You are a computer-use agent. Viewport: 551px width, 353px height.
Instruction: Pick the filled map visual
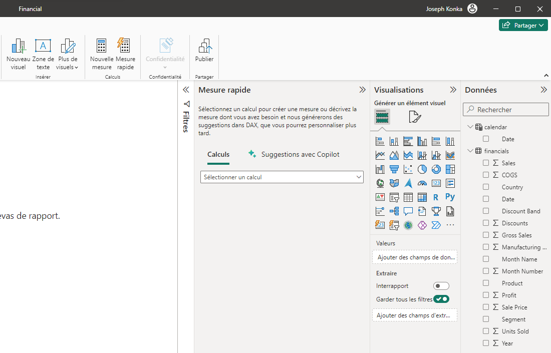coord(394,183)
